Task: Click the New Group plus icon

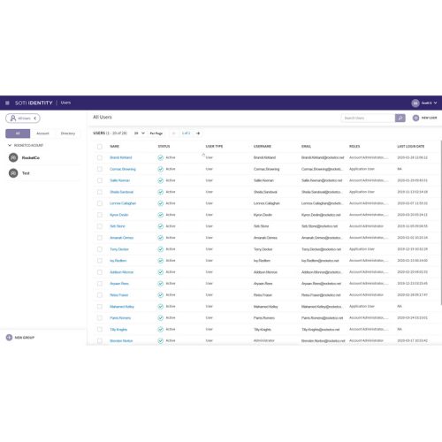Action: [x=9, y=338]
